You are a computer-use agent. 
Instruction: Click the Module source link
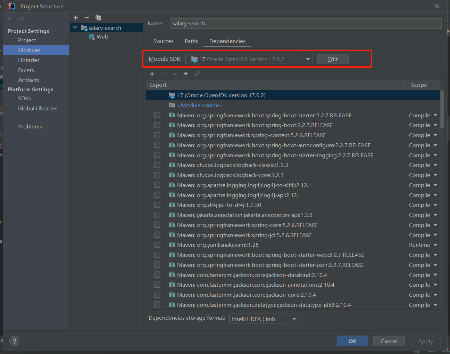tap(200, 105)
